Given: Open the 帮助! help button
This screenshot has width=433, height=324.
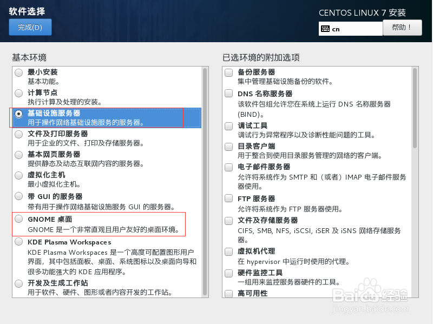Looking at the screenshot, I should pyautogui.click(x=402, y=28).
